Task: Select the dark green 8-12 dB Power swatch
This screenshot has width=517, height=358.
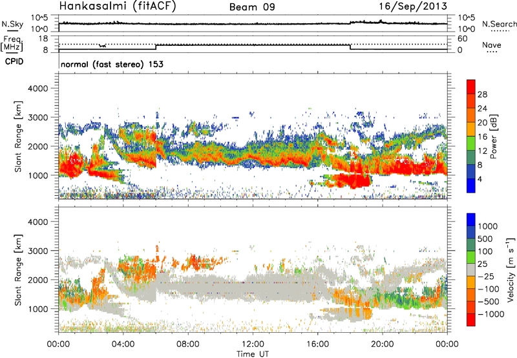Action: point(471,158)
